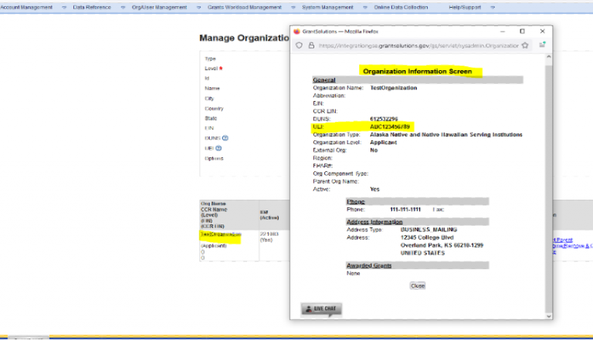Click the DUNS help question mark icon
This screenshot has height=340, width=593.
tap(225, 139)
